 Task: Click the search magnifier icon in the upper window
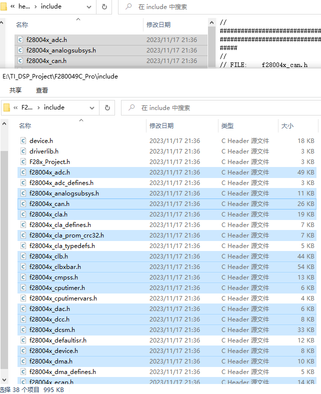pyautogui.click(x=128, y=6)
